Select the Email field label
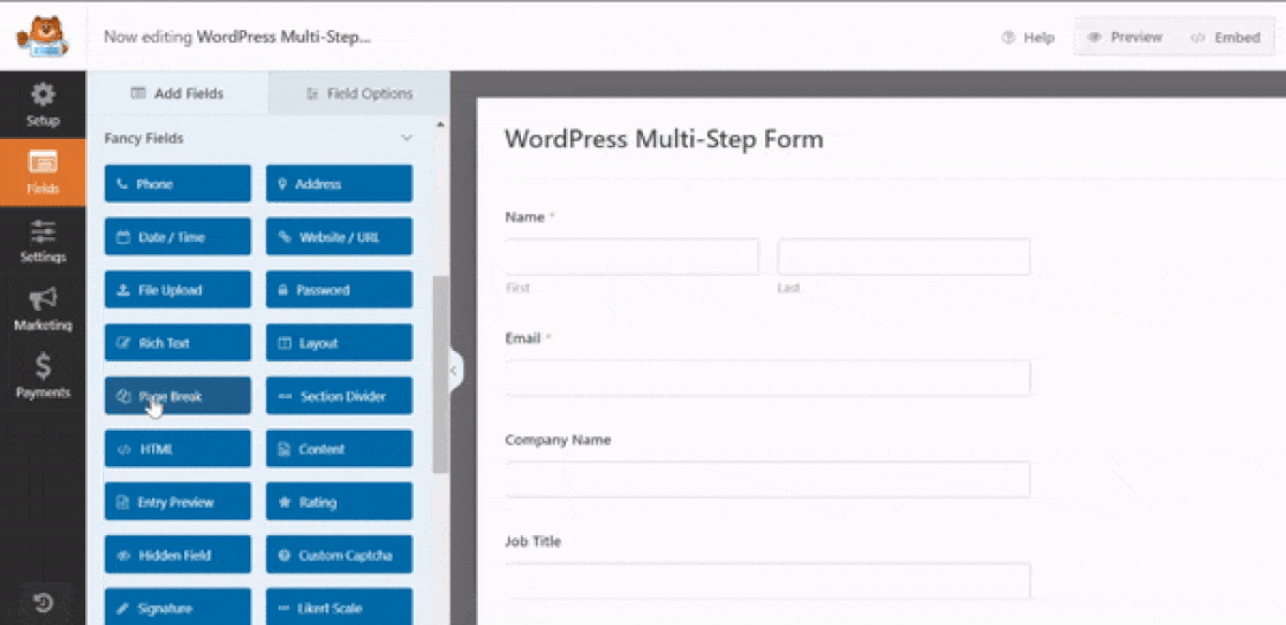This screenshot has width=1286, height=625. (x=522, y=338)
